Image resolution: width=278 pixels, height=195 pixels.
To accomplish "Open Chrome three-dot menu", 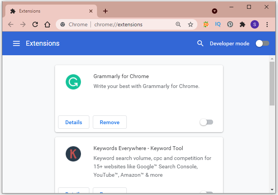I will tap(267, 24).
